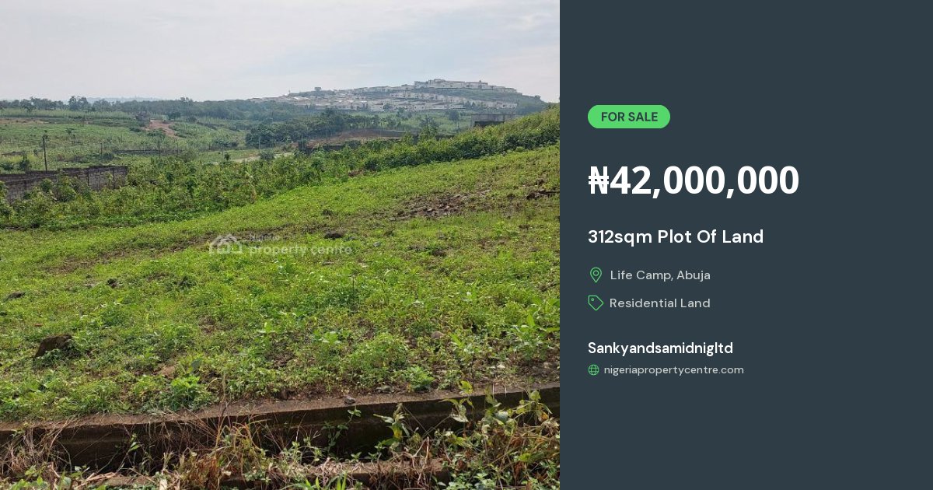Select the Life Camp, Abuja location text
This screenshot has width=933, height=490.
click(x=660, y=275)
